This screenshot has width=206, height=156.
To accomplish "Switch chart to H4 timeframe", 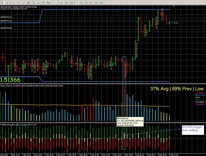I will [x=86, y=3].
